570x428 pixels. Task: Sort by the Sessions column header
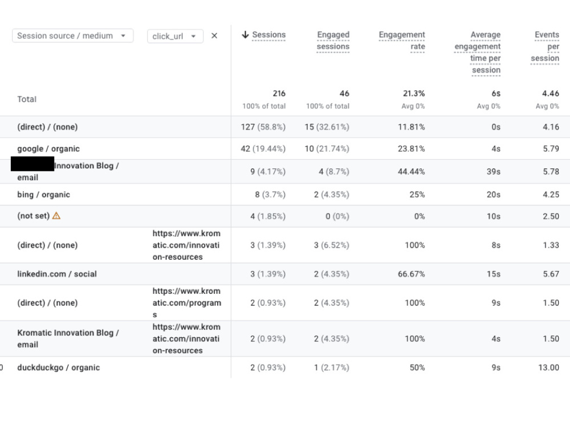coord(268,35)
